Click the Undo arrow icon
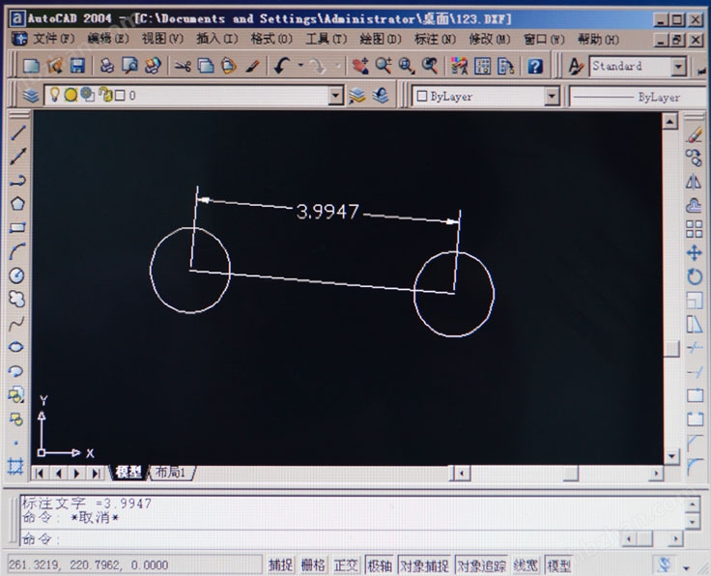This screenshot has width=711, height=576. coord(281,66)
